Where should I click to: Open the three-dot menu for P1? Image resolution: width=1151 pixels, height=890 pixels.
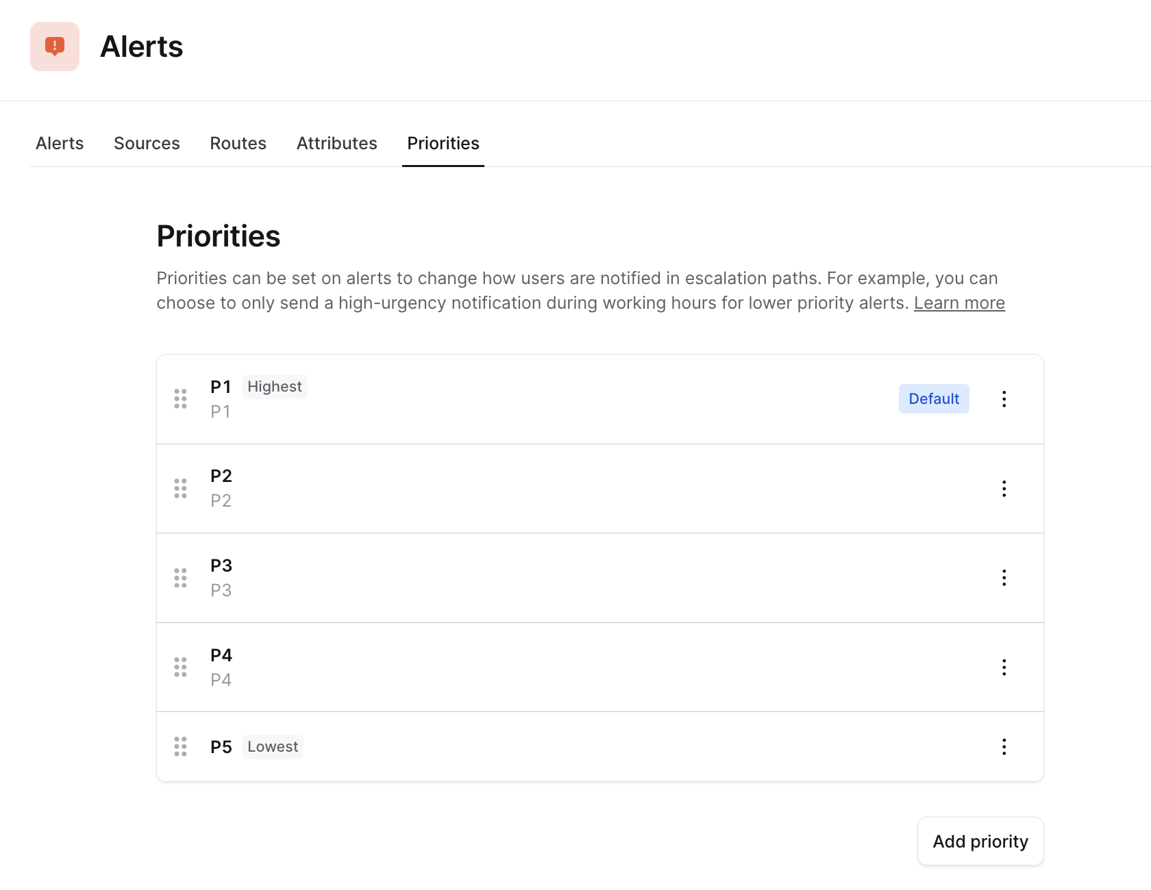(1004, 399)
